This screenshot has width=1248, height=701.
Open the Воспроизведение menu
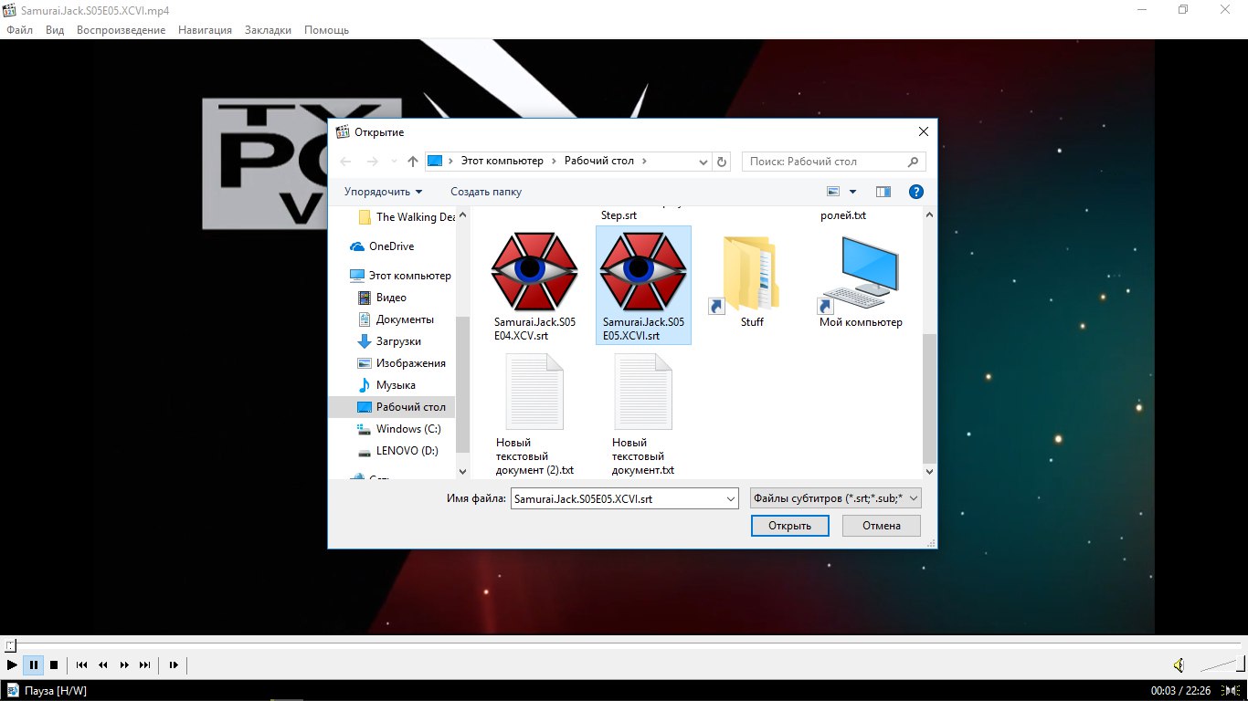tap(121, 30)
